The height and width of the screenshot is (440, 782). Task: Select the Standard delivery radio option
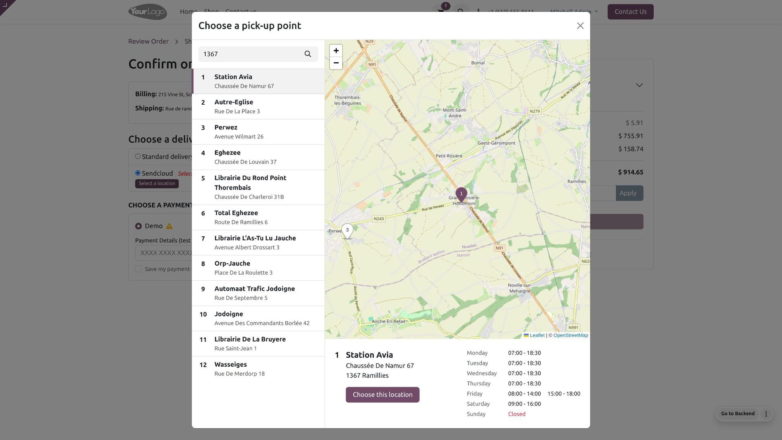(138, 156)
